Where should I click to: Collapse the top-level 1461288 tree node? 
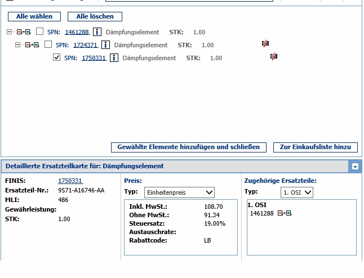pos(9,32)
